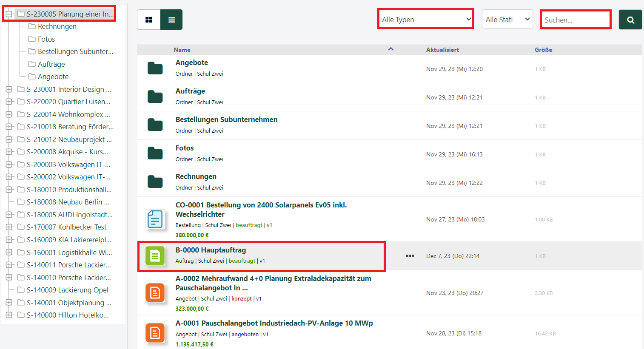Click the orange A-0002 Mehraufwand document icon

pos(155,293)
